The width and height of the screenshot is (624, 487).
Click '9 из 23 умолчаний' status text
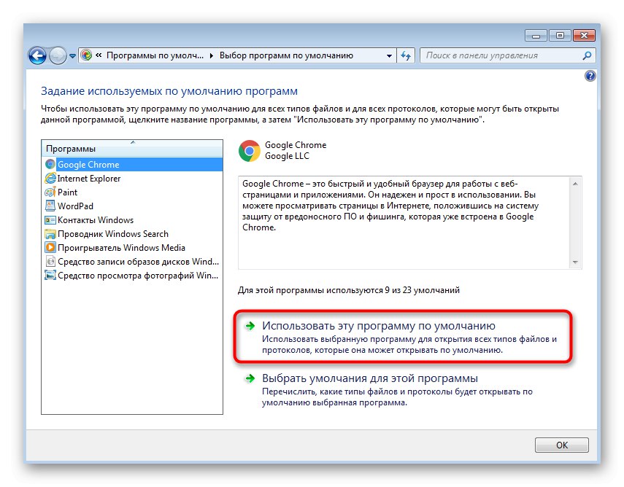pos(423,290)
